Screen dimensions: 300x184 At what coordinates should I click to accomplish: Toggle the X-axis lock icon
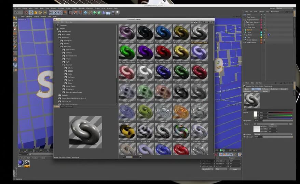pos(52,13)
